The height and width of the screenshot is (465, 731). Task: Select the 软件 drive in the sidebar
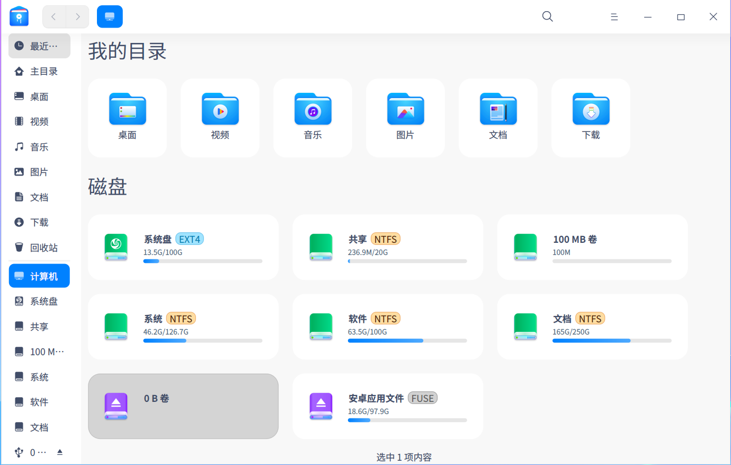(x=39, y=402)
